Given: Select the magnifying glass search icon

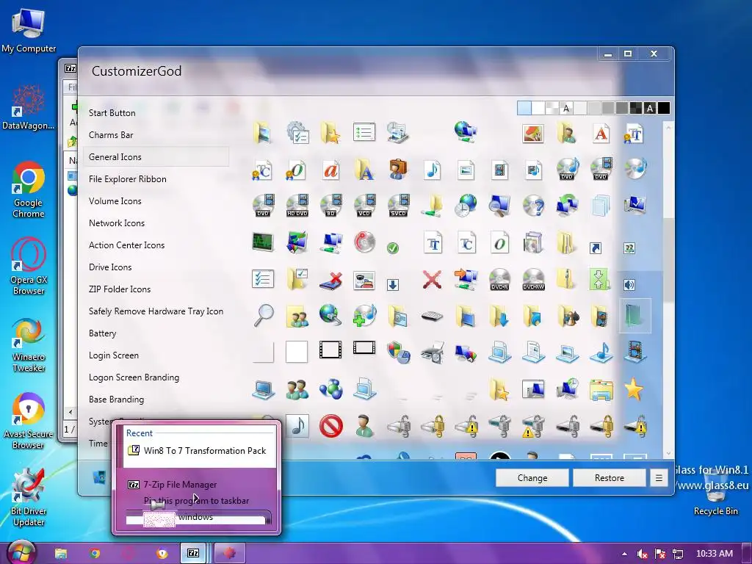Looking at the screenshot, I should tap(264, 316).
